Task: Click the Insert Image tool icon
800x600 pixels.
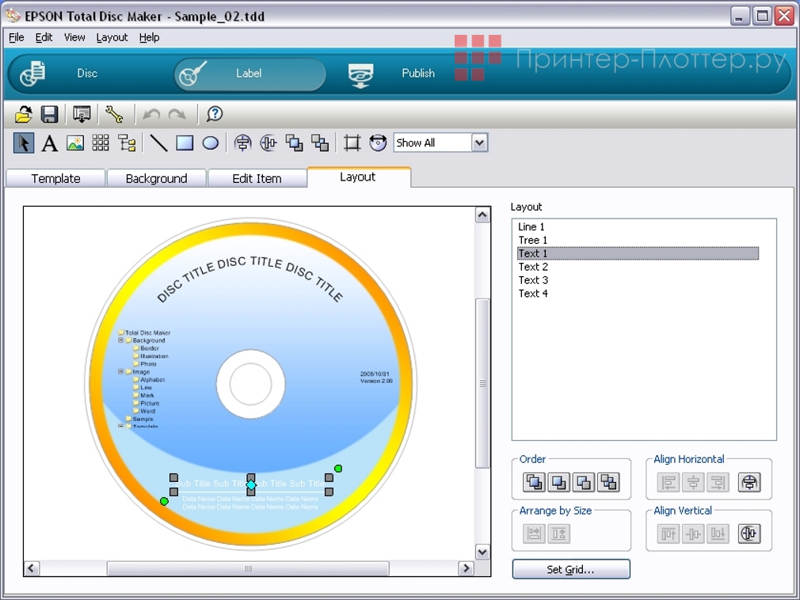Action: click(74, 143)
